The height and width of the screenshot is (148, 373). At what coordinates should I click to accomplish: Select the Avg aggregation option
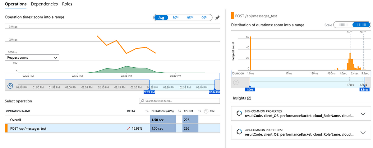click(161, 18)
